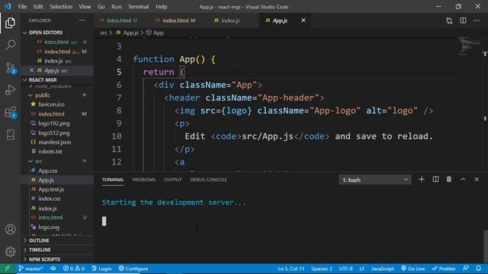Screen dimensions: 488x274
Task: Open remote window indicator in status bar
Action: 7,269
